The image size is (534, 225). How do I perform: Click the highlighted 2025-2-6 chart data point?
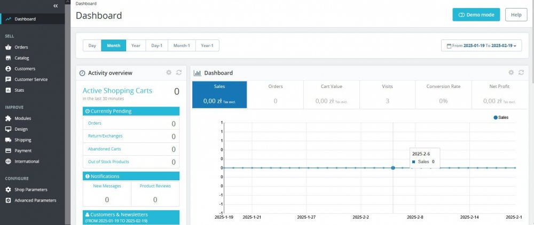pos(393,168)
